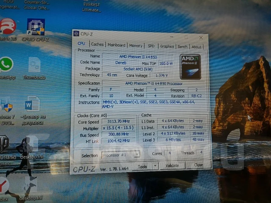Click the Validate button
The image size is (271, 203).
(x=172, y=165)
